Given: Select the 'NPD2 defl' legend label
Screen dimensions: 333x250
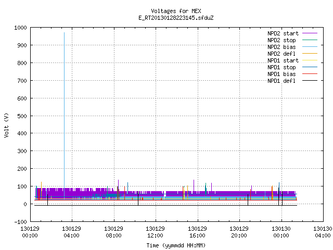Looking at the screenshot, I should pyautogui.click(x=281, y=54).
